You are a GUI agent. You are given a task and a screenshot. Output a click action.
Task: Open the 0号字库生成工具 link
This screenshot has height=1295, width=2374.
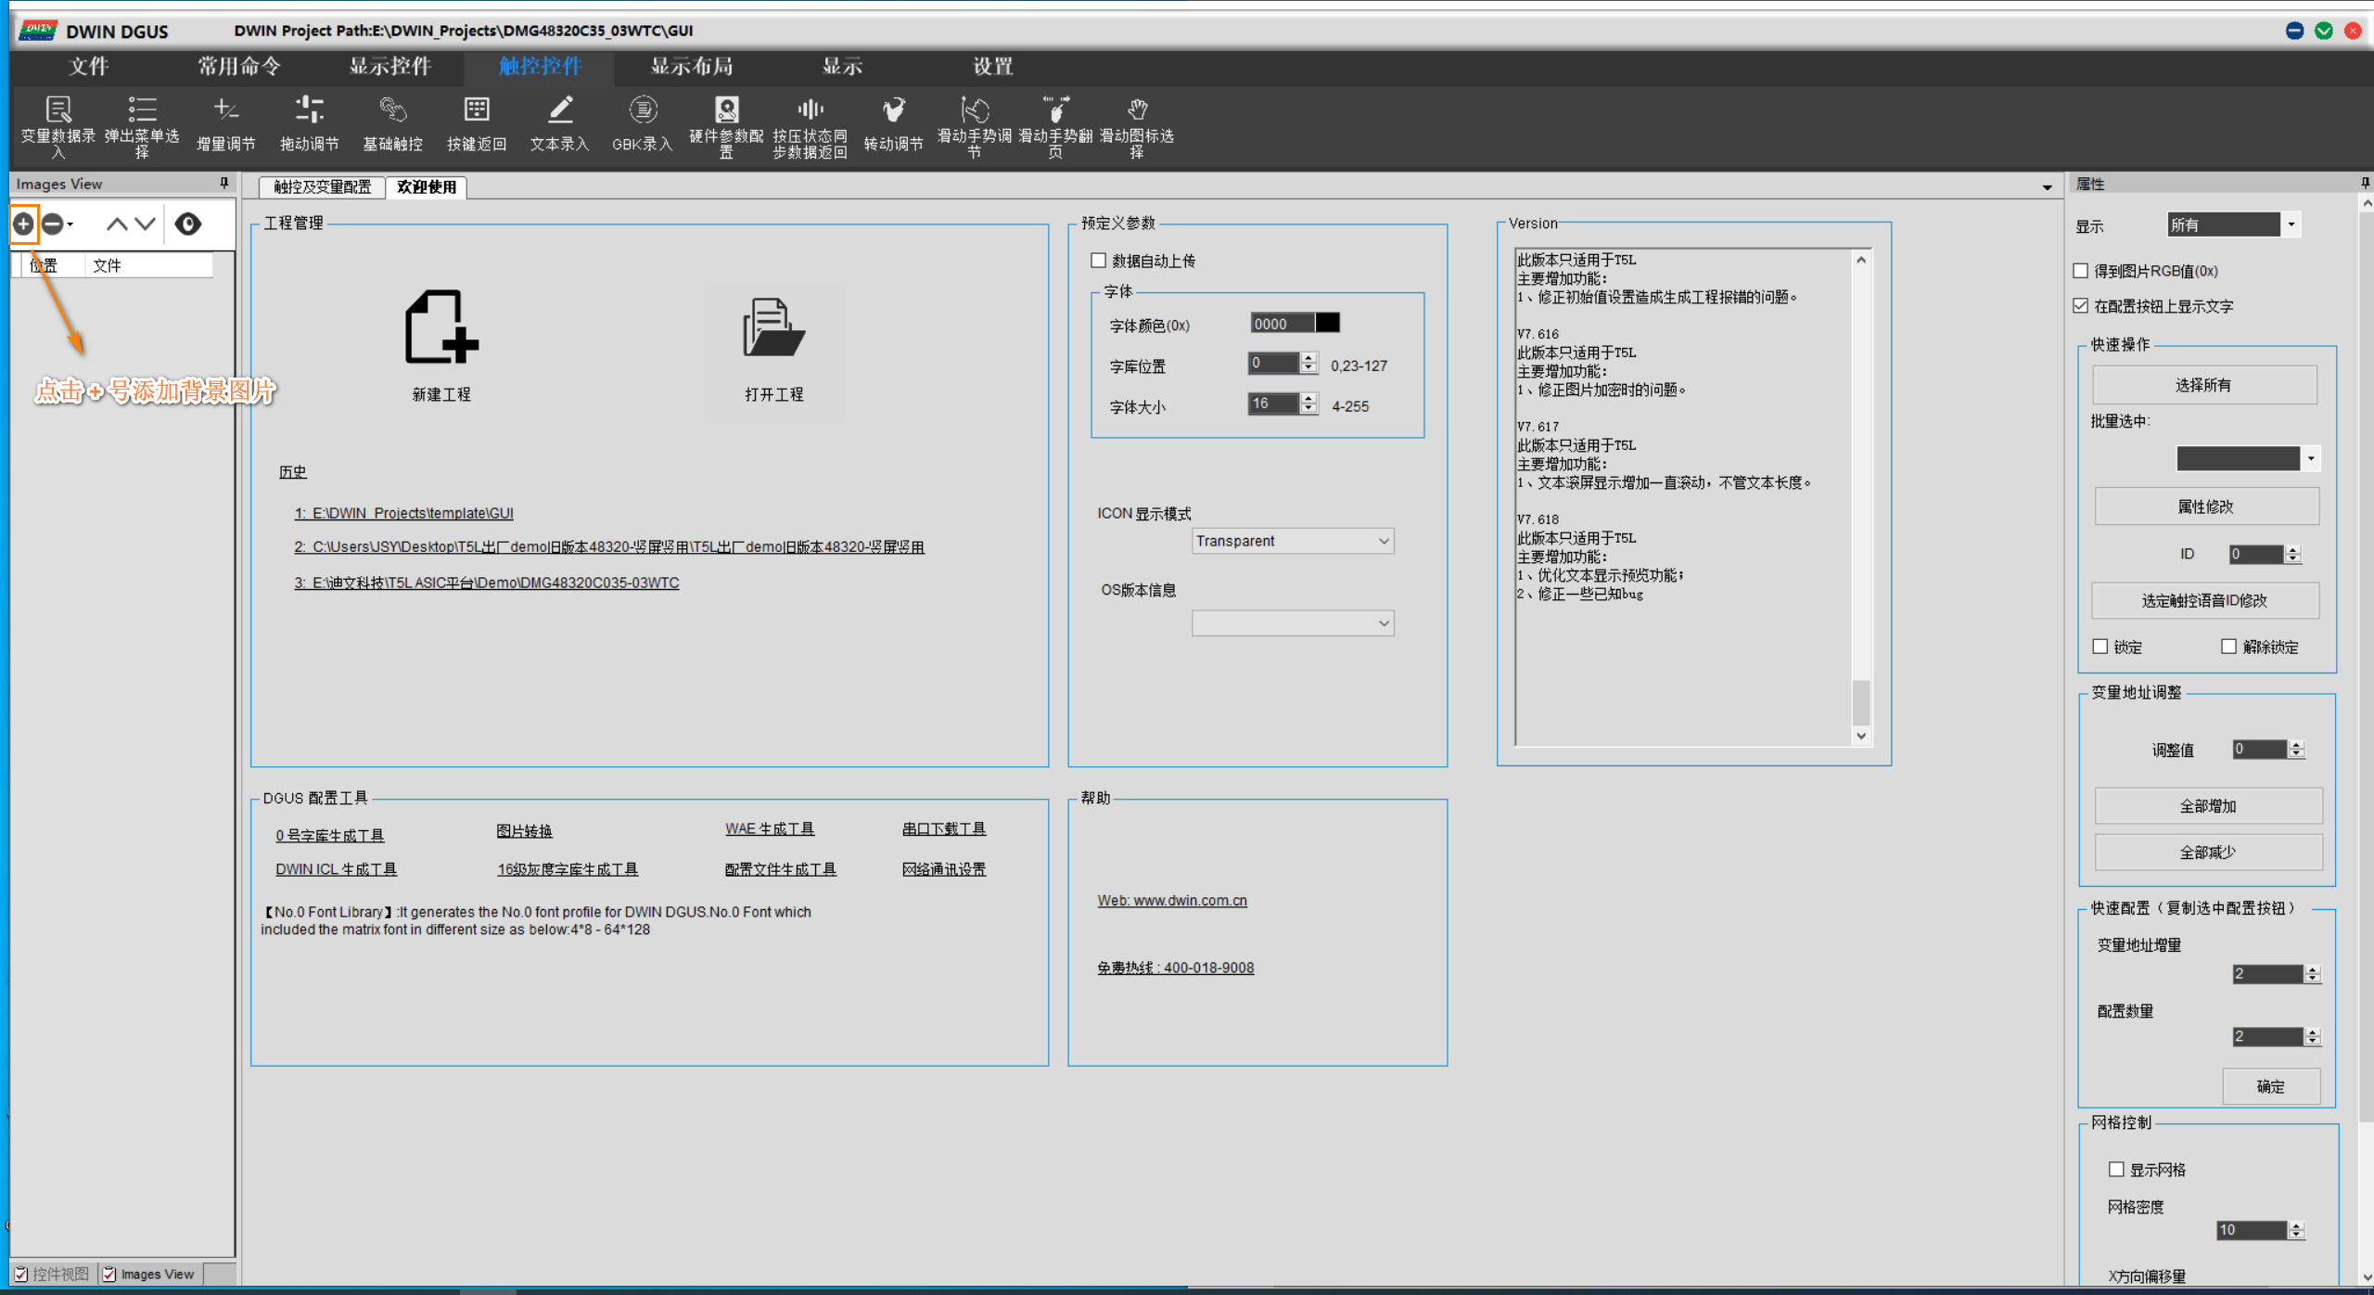point(329,835)
